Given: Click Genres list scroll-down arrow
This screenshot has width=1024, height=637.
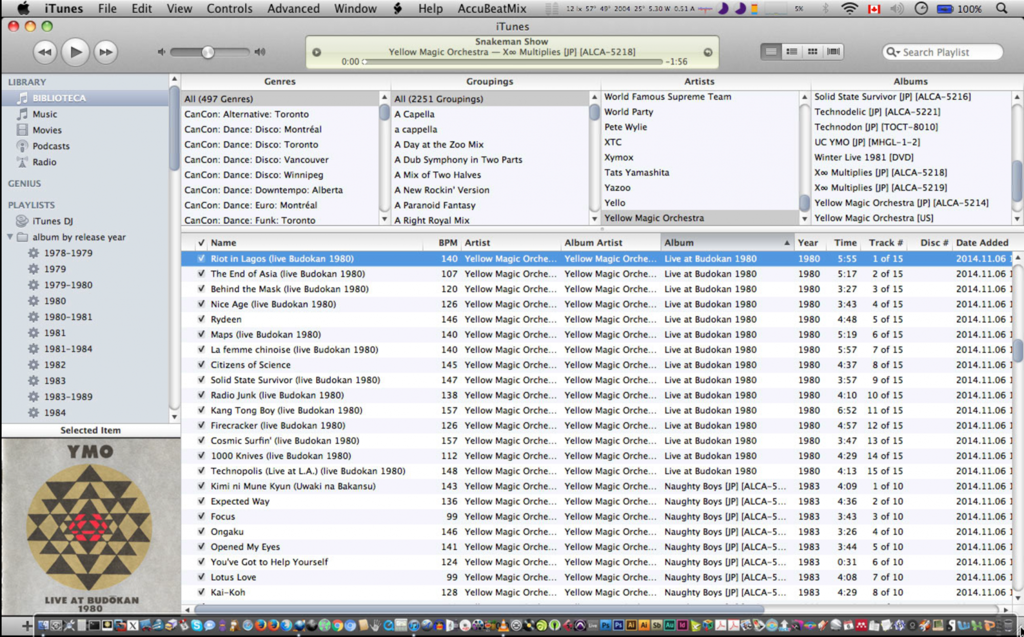Looking at the screenshot, I should click(x=385, y=219).
